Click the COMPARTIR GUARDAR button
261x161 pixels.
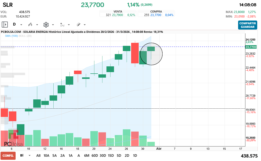point(247,25)
